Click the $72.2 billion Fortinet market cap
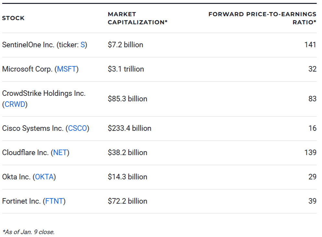Viewport: 322px width, 237px height. tap(127, 201)
